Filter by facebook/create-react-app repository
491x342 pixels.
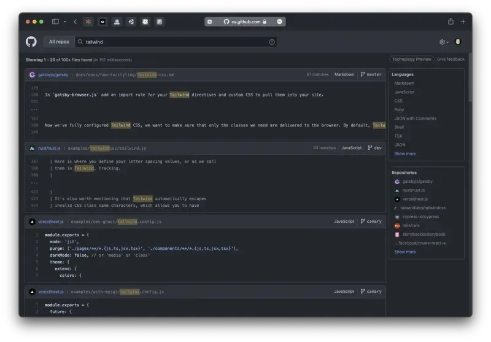[x=420, y=243]
